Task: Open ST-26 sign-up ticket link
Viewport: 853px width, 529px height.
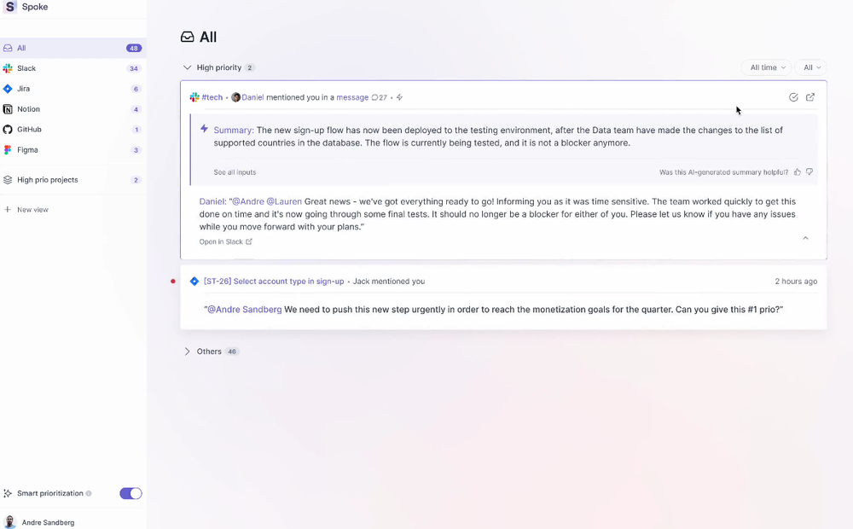Action: point(275,280)
